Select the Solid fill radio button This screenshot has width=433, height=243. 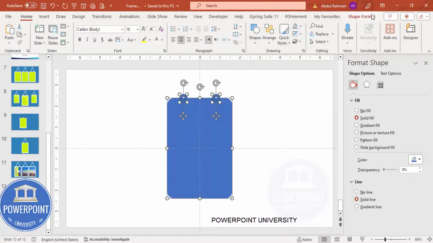[357, 118]
